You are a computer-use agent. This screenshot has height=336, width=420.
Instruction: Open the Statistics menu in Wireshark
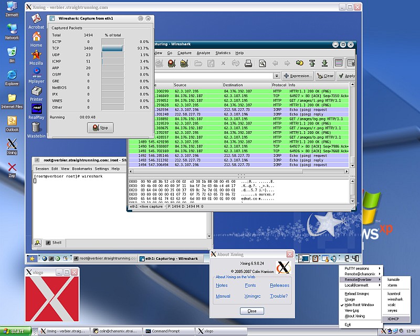tap(223, 53)
